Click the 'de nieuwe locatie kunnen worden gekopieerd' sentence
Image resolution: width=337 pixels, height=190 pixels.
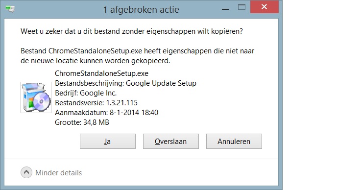click(95, 61)
